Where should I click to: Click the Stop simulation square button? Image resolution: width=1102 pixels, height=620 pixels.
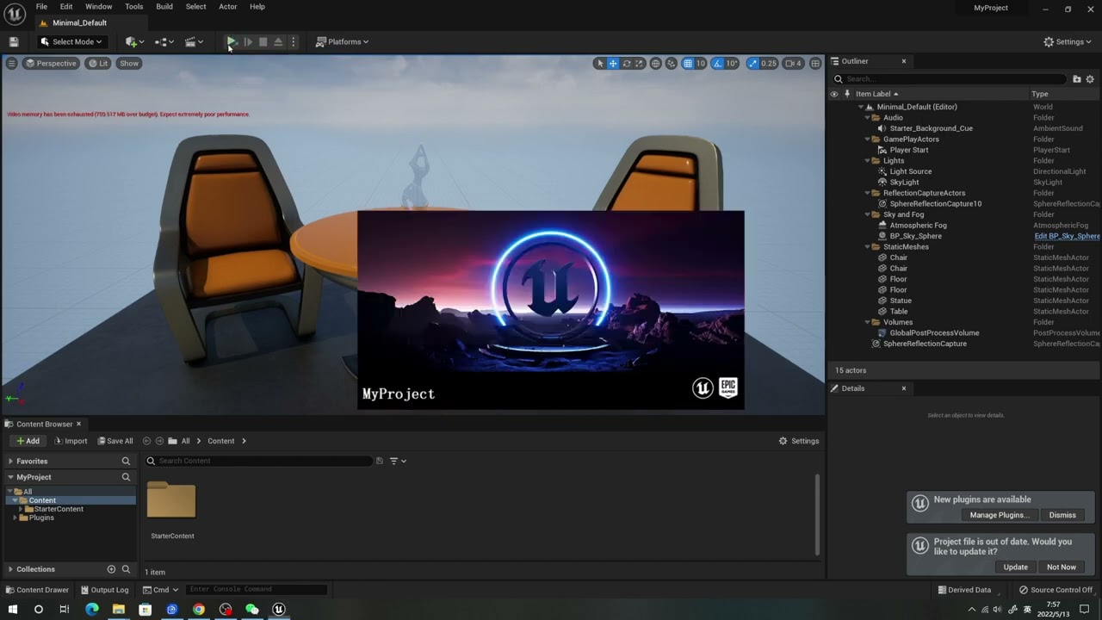(263, 41)
